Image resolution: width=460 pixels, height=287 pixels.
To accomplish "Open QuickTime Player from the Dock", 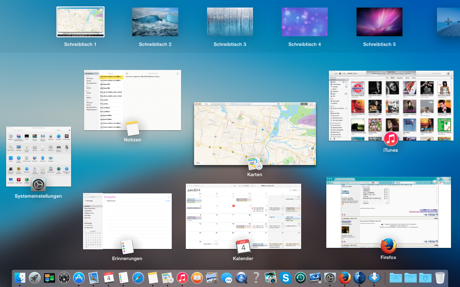I will pyautogui.click(x=241, y=278).
